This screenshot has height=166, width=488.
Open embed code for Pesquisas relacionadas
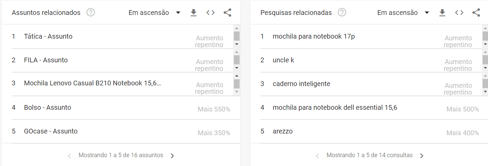pos(459,13)
